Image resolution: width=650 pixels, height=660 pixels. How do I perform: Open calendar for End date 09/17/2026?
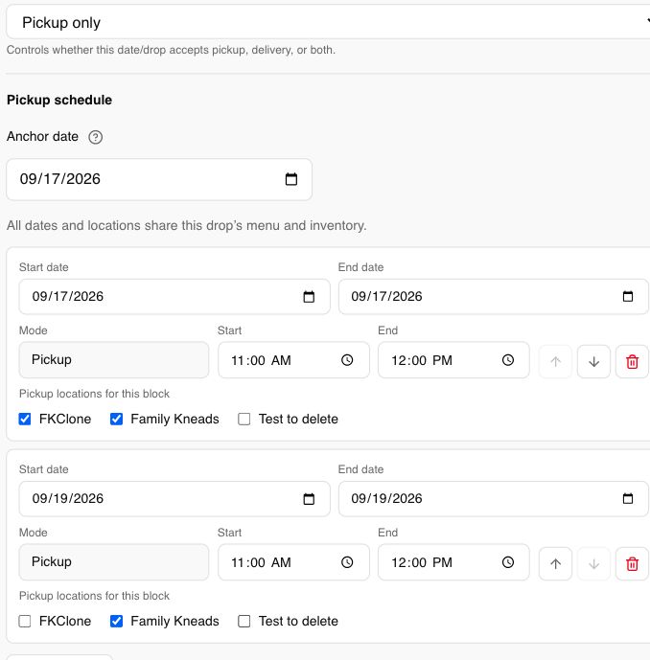pos(628,297)
